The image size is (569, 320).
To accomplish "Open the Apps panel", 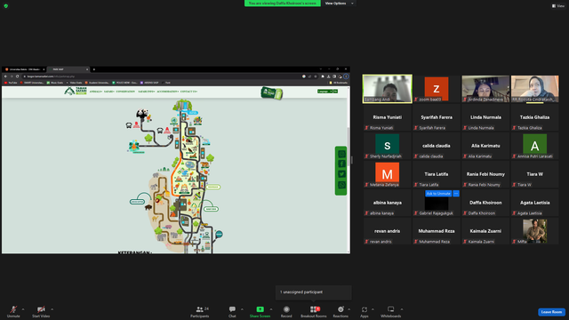I will coord(365,311).
